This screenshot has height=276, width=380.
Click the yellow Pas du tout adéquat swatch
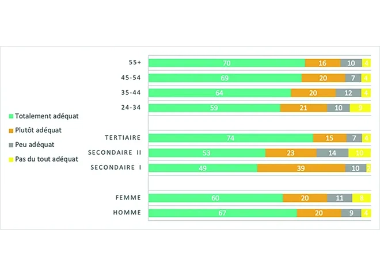(x=11, y=159)
